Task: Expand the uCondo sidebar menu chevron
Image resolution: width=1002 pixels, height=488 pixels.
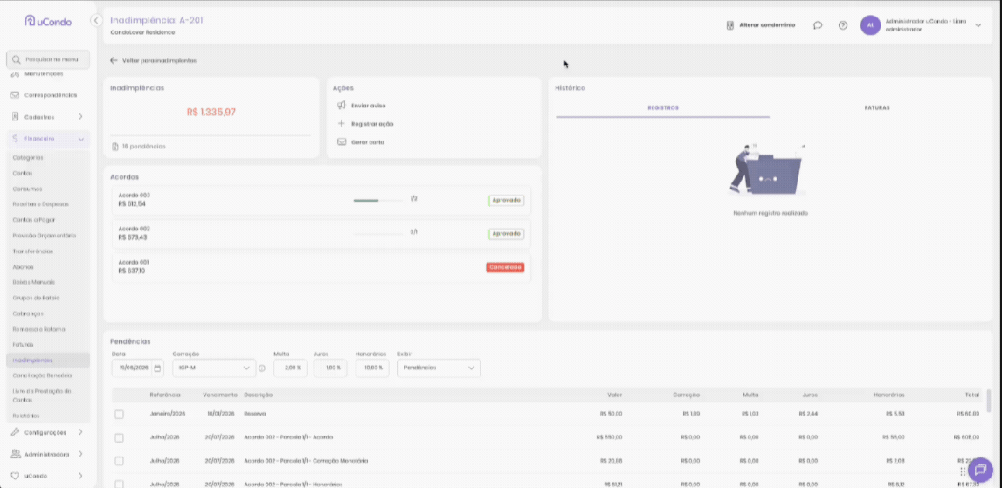Action: (80, 476)
